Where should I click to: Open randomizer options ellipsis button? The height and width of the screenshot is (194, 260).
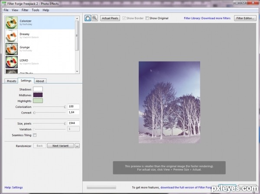coord(77,146)
